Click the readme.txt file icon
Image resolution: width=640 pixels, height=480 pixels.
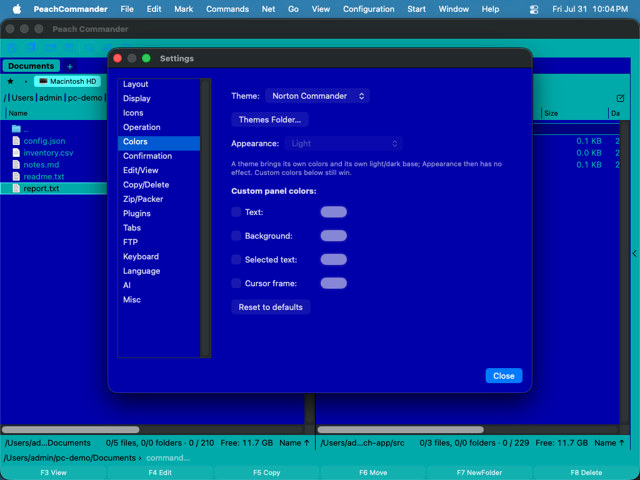16,176
